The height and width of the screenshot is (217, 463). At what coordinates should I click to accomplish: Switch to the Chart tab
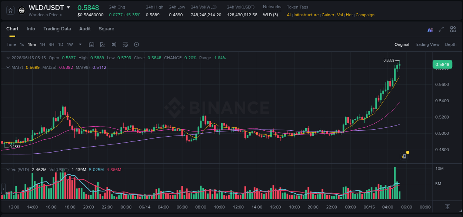[12, 29]
